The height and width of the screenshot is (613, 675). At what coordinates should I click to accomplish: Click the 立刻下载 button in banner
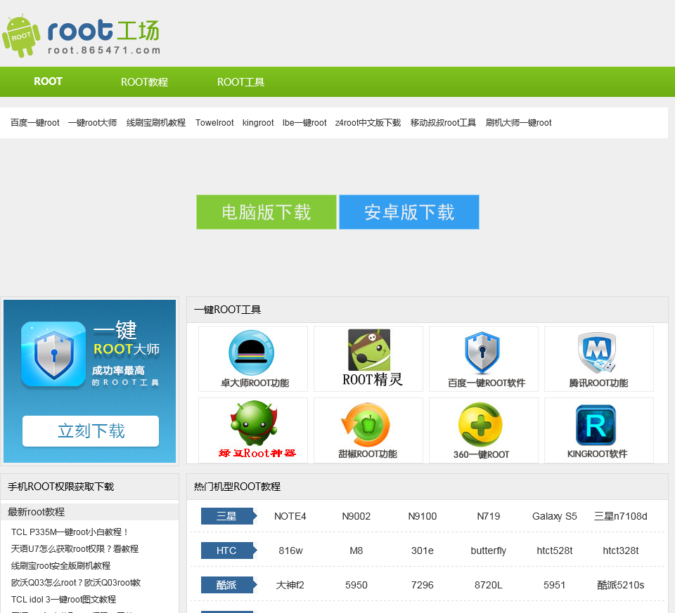pos(91,430)
